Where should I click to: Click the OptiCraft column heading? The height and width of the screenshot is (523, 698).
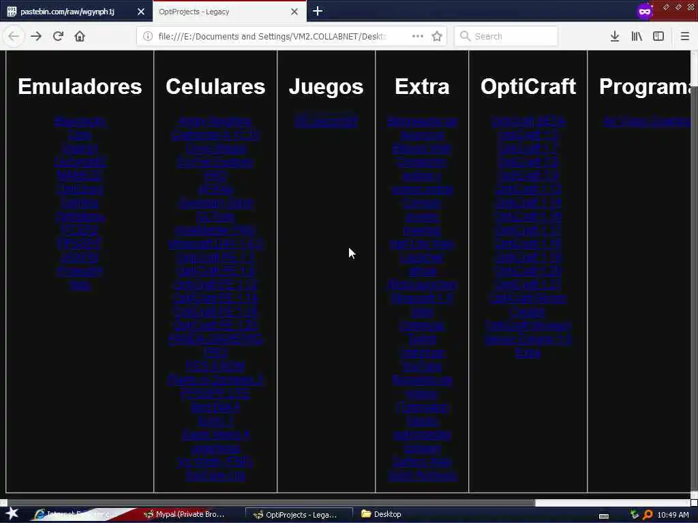point(528,86)
